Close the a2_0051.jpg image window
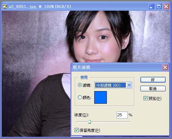 coord(166,7)
